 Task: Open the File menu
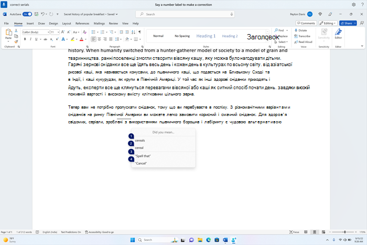(x=6, y=24)
